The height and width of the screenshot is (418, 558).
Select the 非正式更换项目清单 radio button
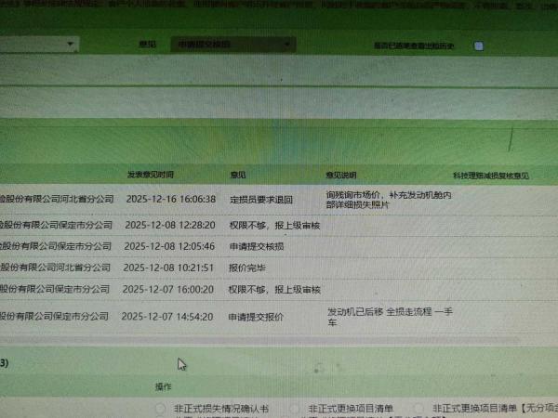tap(294, 409)
